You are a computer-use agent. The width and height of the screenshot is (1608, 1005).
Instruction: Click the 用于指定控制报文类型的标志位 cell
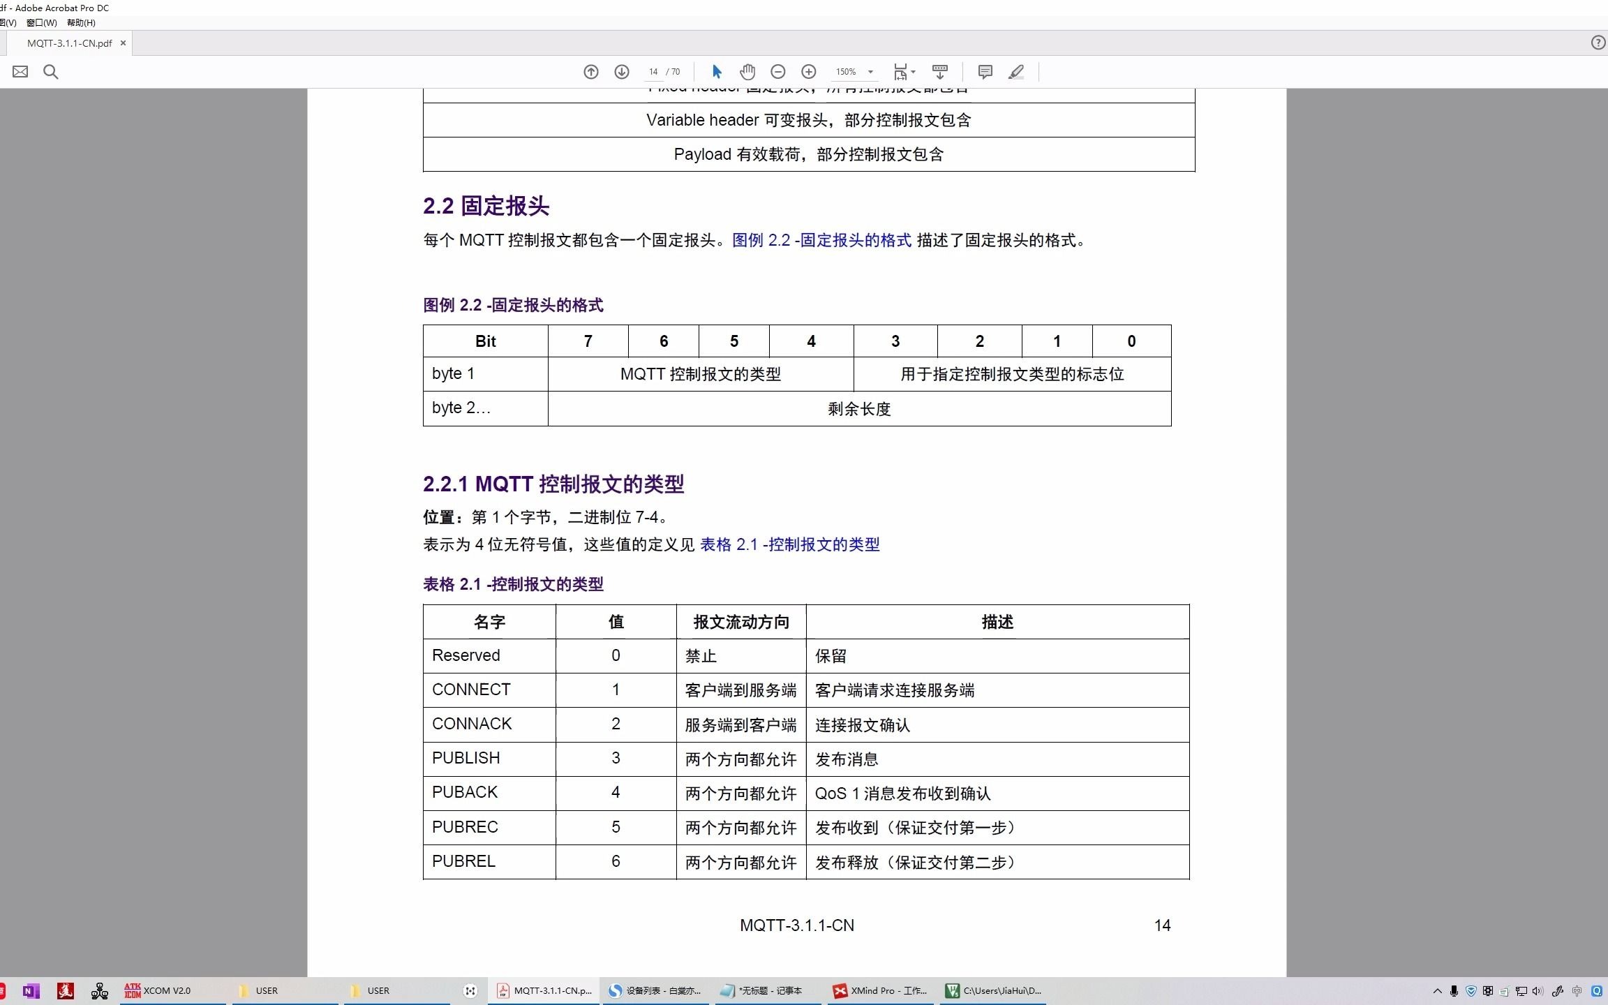1012,374
